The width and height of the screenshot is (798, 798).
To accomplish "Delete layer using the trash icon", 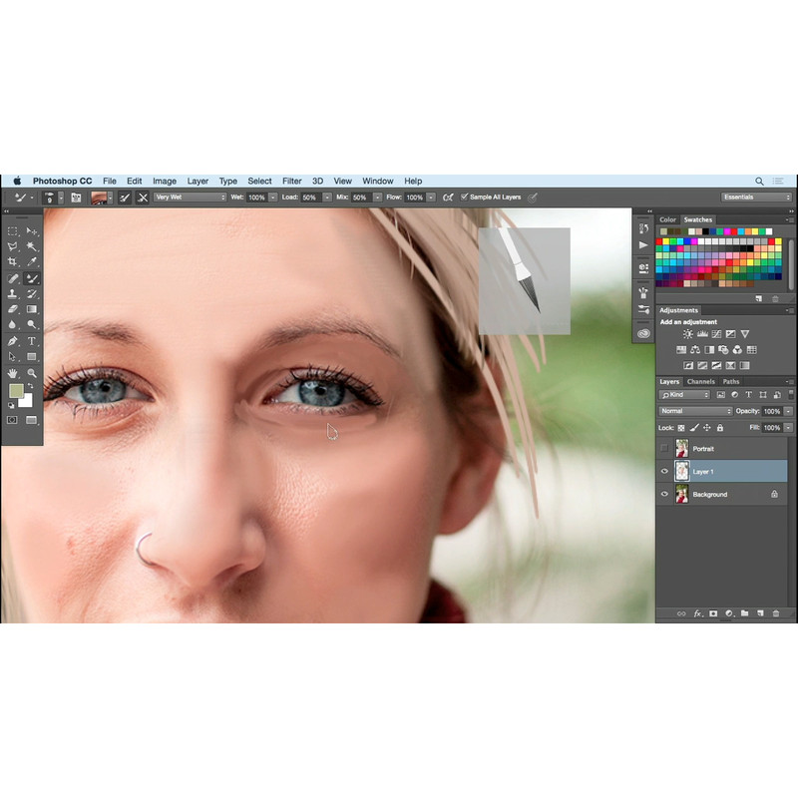I will (x=776, y=613).
